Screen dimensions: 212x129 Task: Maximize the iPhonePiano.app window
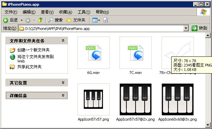tap(201, 4)
